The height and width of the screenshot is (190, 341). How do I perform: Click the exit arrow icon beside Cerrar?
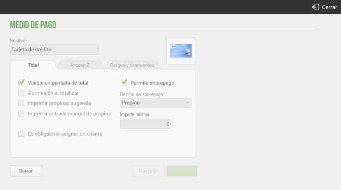pos(315,7)
